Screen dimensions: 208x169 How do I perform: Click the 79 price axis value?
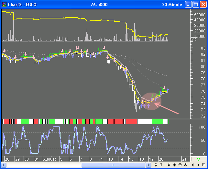[203, 73]
